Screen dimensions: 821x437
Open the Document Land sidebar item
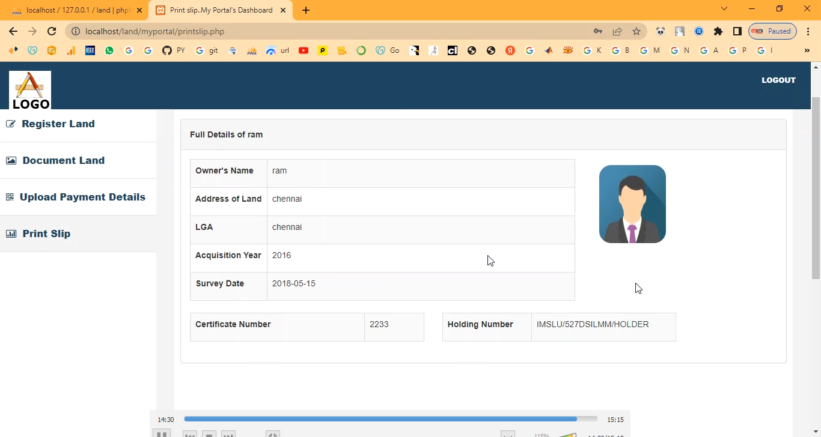(x=63, y=161)
